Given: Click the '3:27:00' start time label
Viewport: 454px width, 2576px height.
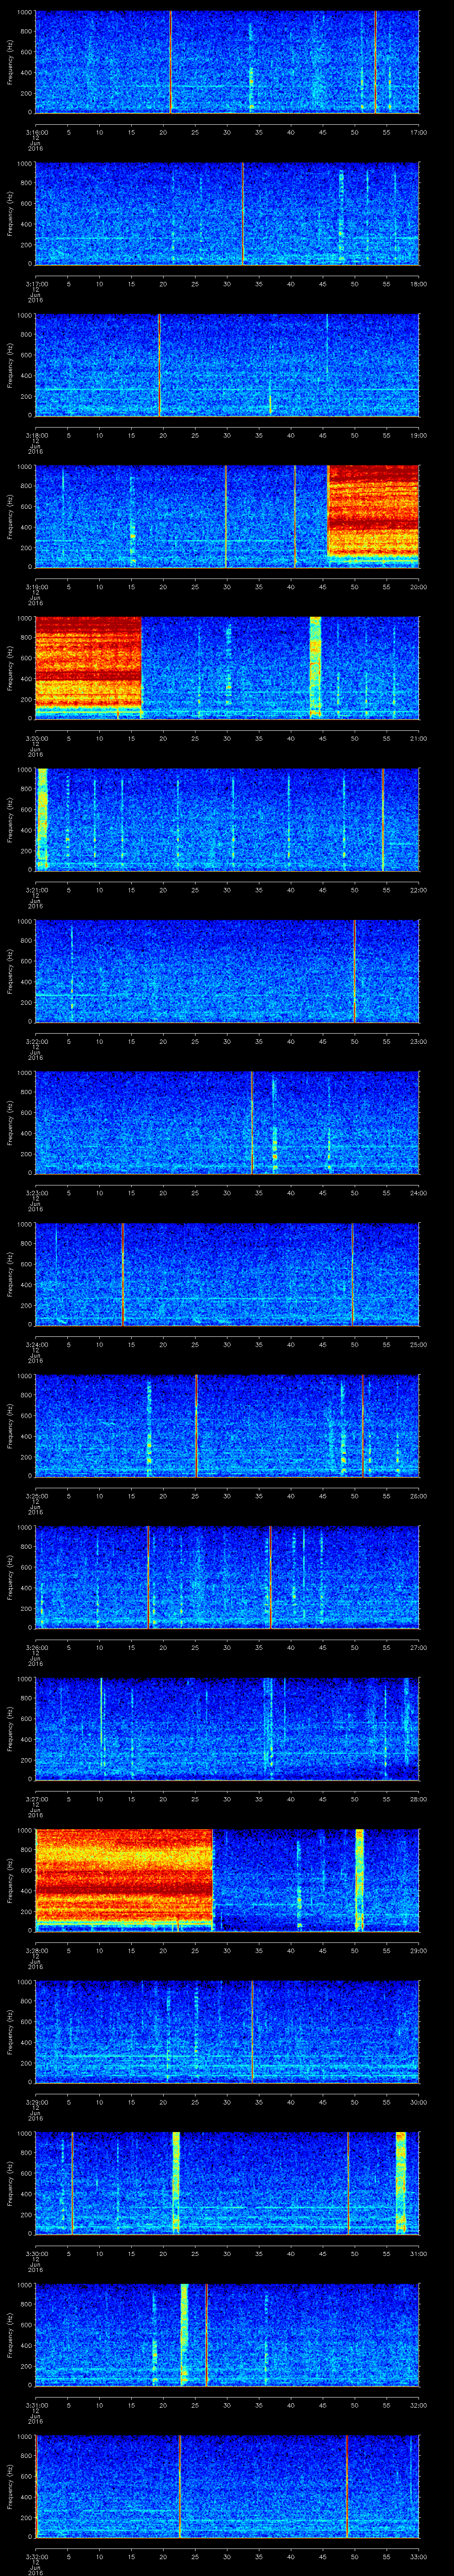Looking at the screenshot, I should tap(36, 1798).
